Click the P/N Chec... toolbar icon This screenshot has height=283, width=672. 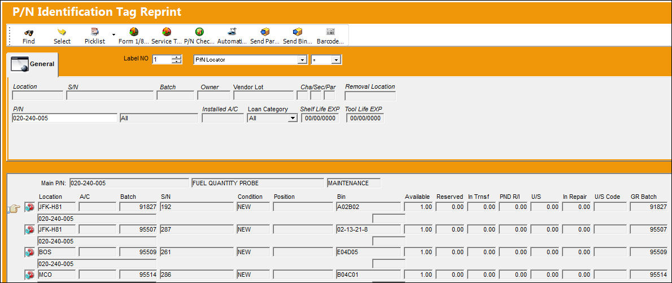point(199,32)
